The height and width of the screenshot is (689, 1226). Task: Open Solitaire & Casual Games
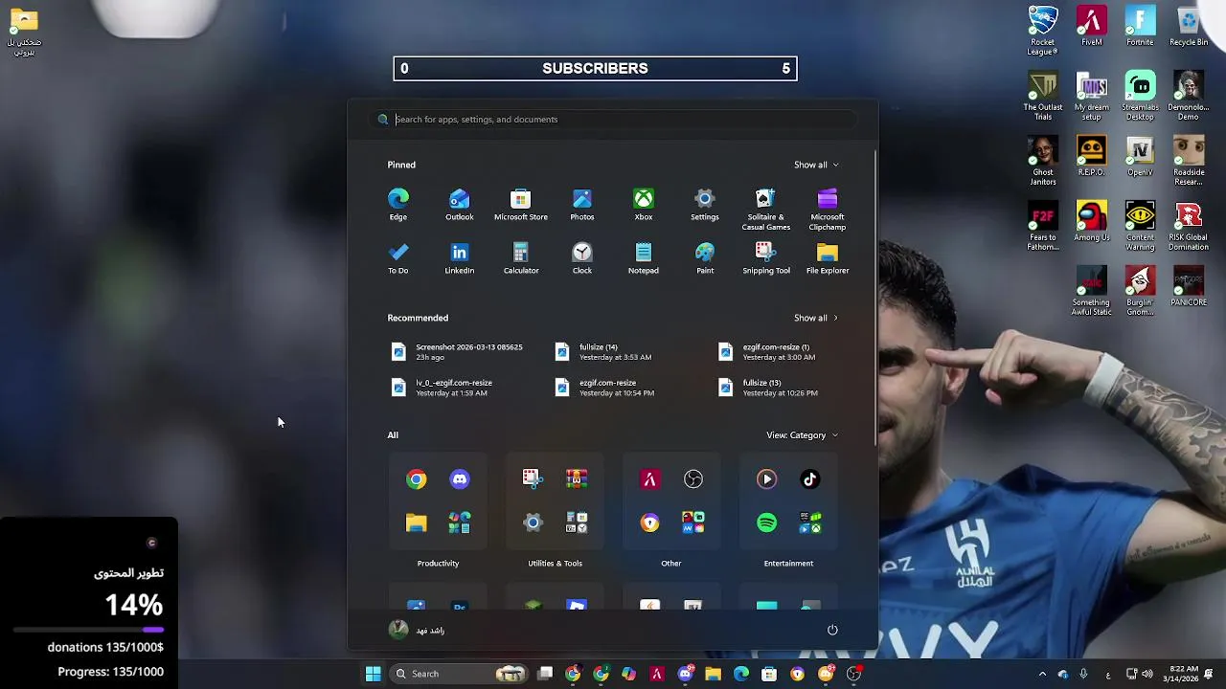pos(766,210)
